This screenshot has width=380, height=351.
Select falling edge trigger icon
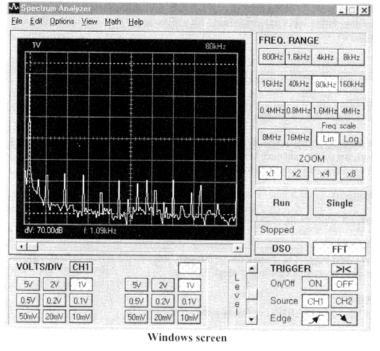point(344,319)
